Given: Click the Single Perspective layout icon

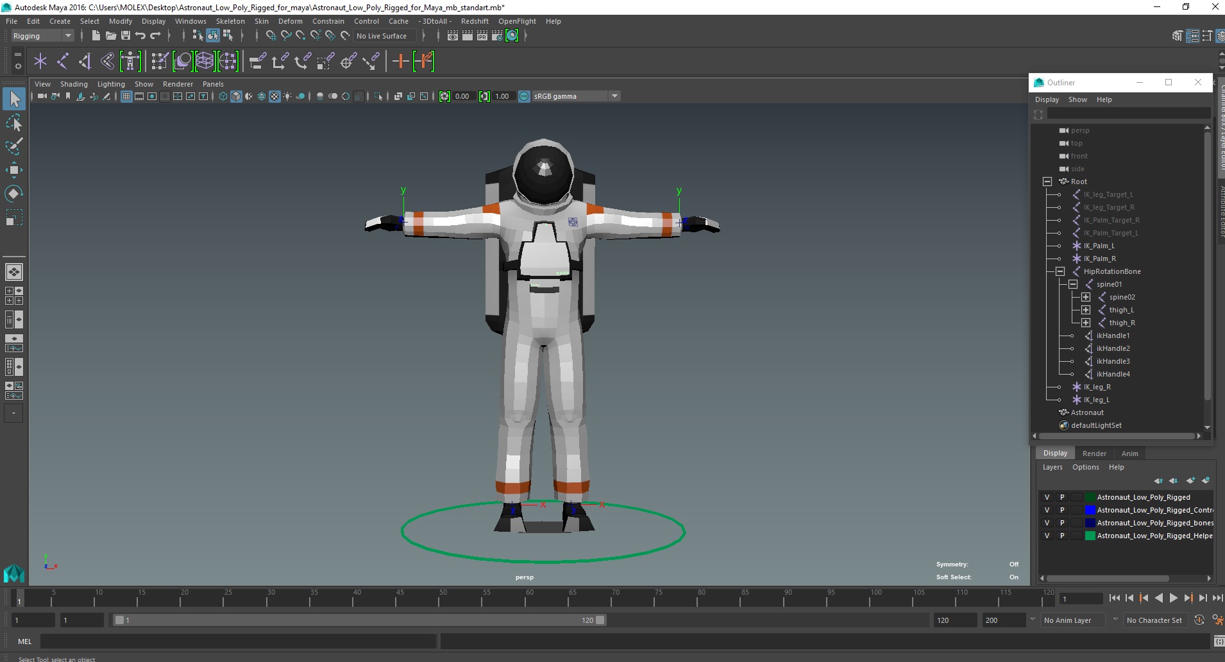Looking at the screenshot, I should tap(14, 272).
